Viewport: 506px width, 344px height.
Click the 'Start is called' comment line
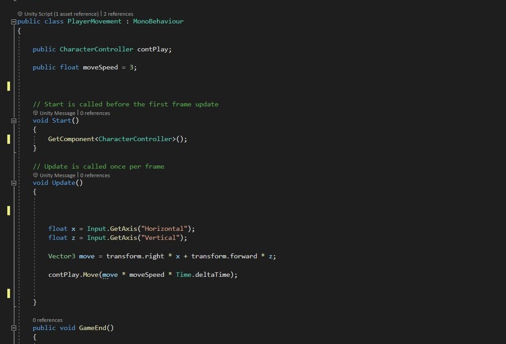(125, 104)
